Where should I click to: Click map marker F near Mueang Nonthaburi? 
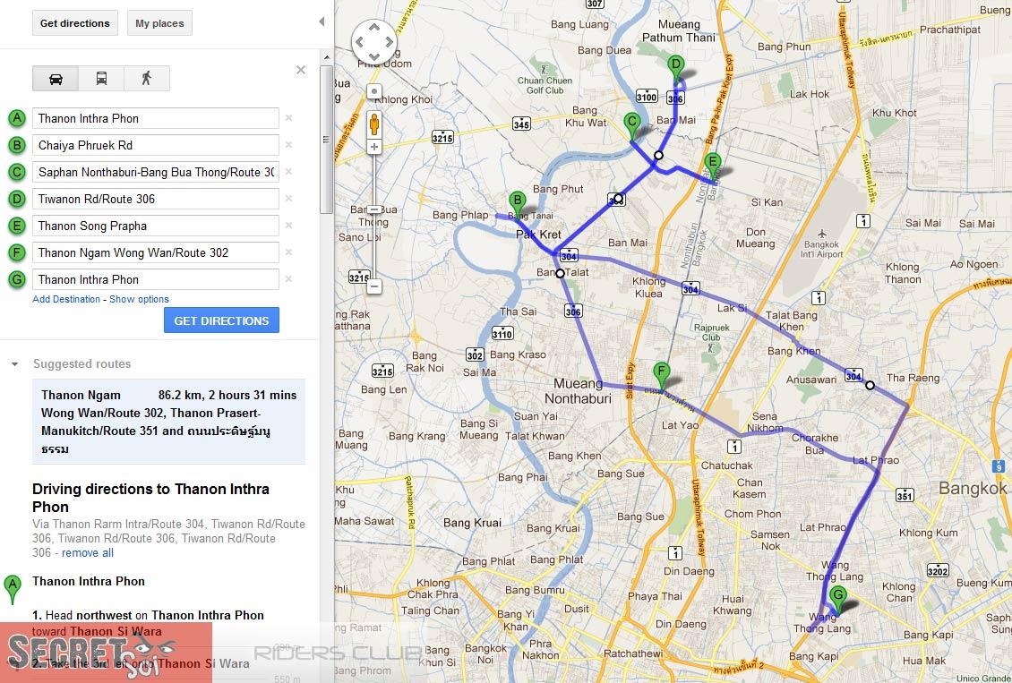[660, 375]
